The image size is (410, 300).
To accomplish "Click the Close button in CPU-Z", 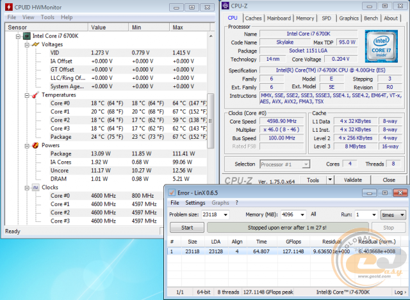I will 389,180.
